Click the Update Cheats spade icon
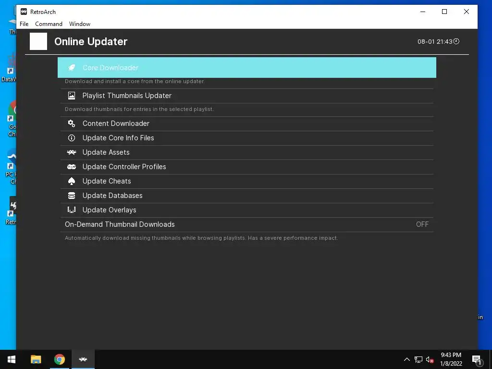The height and width of the screenshot is (369, 492). click(72, 181)
